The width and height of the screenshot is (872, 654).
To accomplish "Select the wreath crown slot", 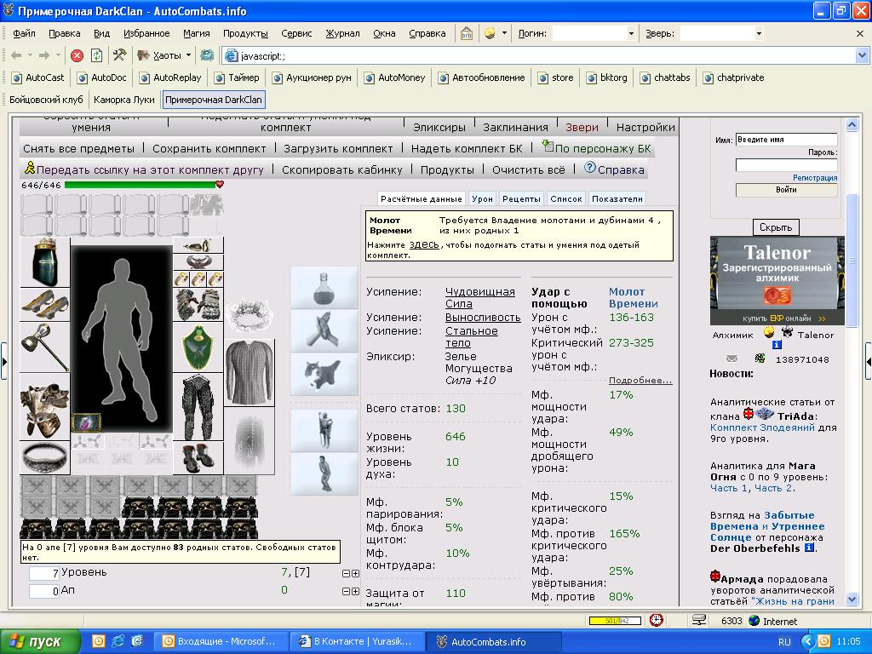I will [x=250, y=315].
